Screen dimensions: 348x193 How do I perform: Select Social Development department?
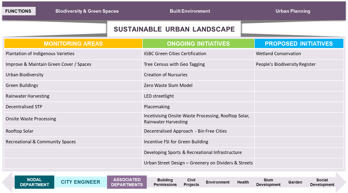(x=322, y=182)
